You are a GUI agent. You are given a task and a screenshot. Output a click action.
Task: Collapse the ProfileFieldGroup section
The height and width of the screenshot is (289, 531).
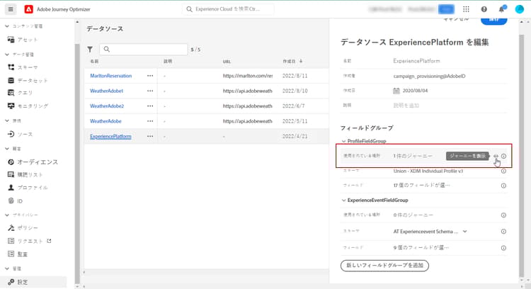tap(343, 141)
